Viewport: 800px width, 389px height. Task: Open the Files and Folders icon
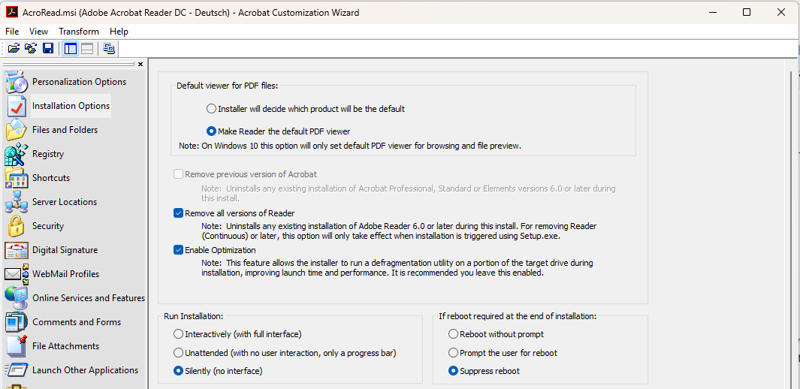coord(17,130)
